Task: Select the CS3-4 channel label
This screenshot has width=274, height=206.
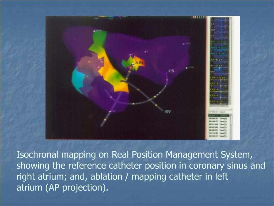Action: point(214,95)
